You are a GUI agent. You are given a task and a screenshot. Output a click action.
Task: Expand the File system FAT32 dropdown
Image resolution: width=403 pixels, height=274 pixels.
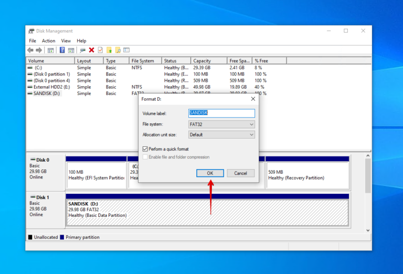[221, 124]
